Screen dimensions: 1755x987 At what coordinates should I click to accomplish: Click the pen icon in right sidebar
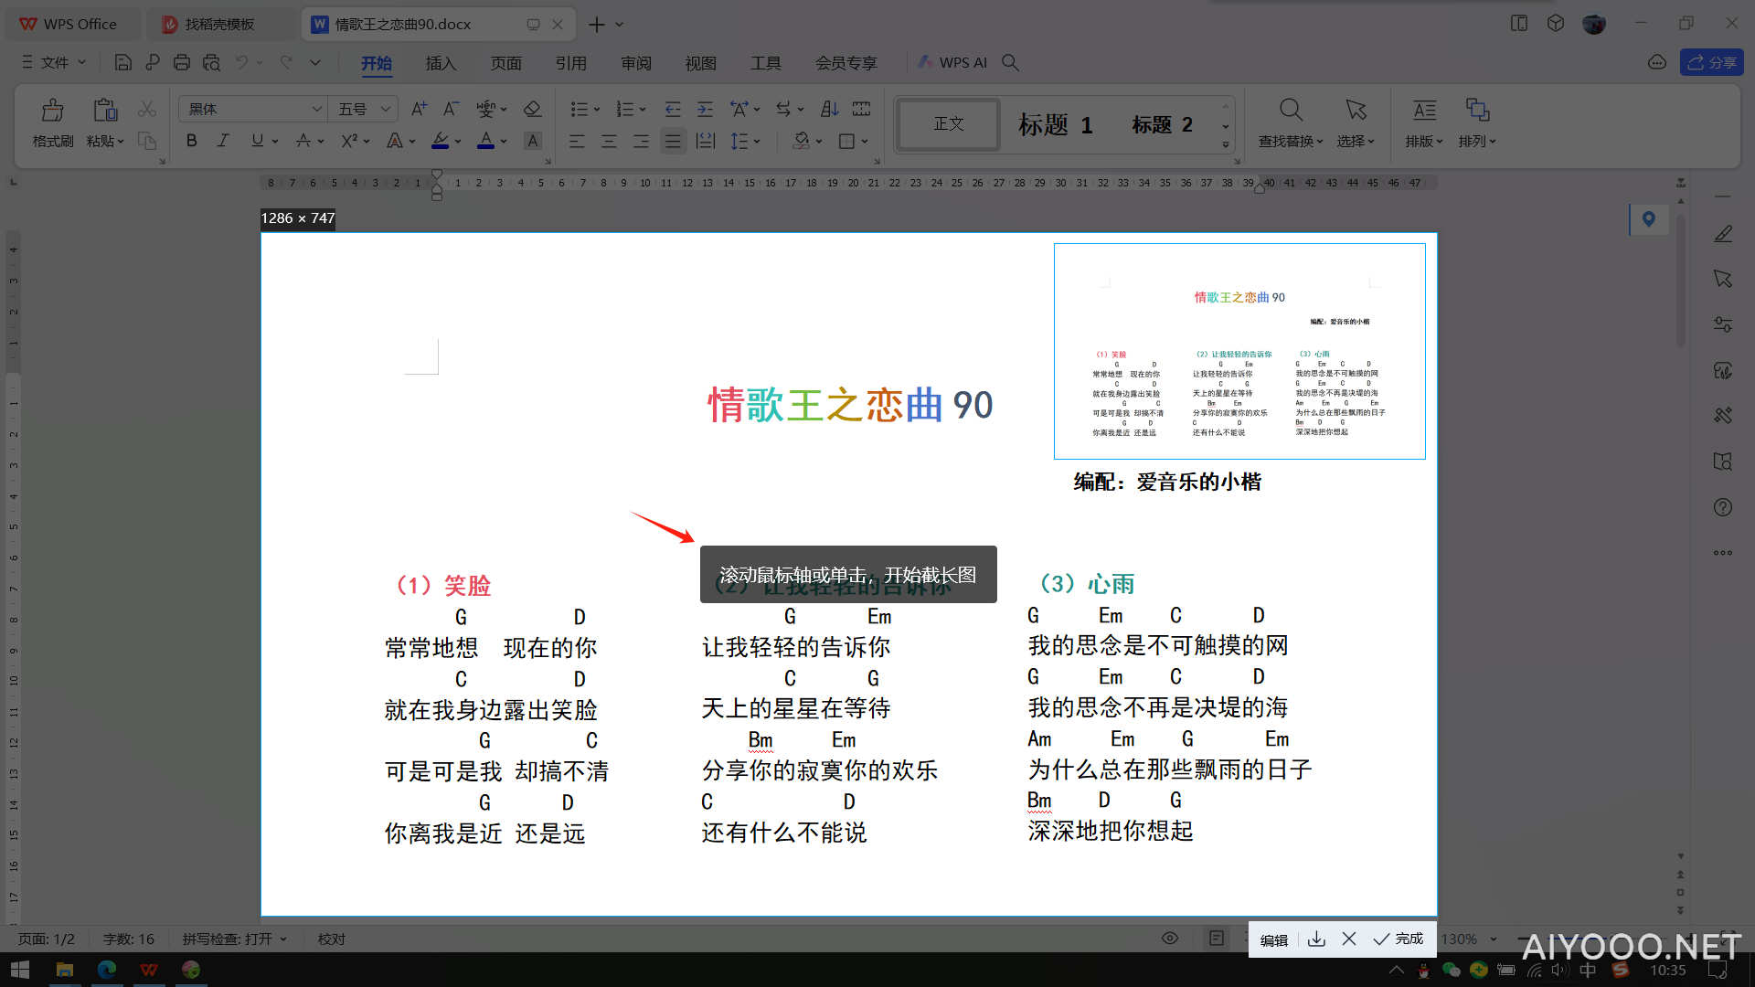coord(1723,234)
